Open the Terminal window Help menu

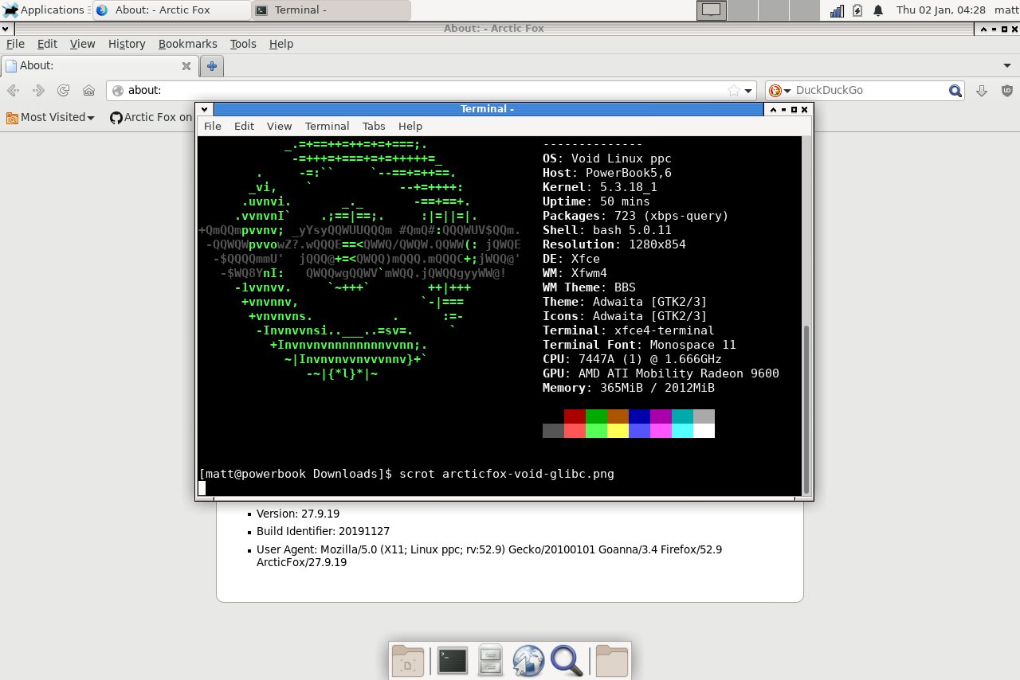(410, 126)
